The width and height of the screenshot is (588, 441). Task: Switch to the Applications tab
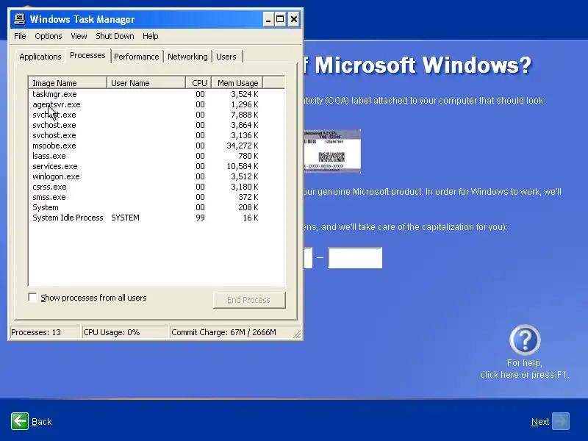(x=40, y=57)
